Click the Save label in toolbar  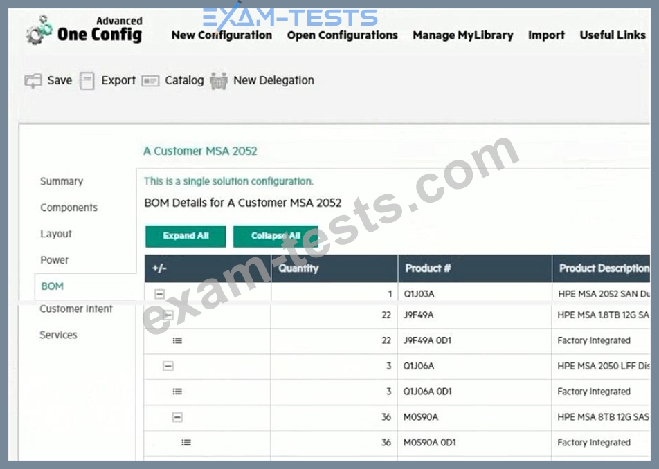(x=60, y=80)
